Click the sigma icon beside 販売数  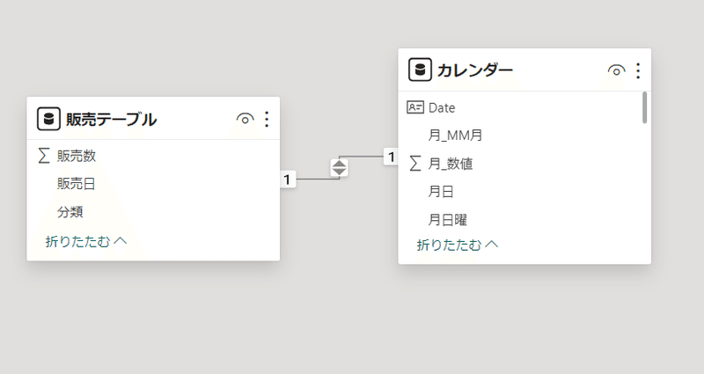43,156
